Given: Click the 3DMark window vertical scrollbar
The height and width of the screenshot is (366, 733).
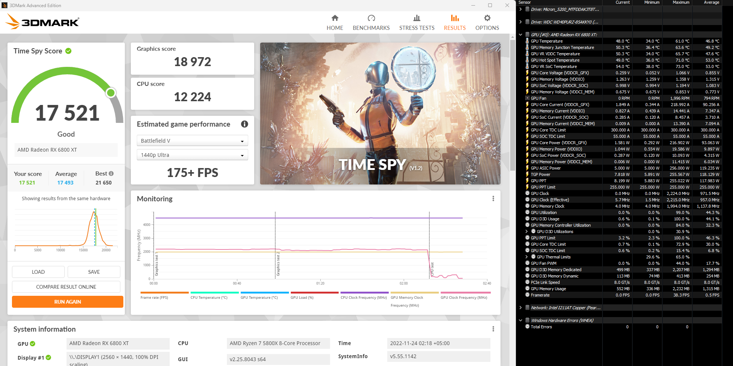Looking at the screenshot, I should click(512, 105).
